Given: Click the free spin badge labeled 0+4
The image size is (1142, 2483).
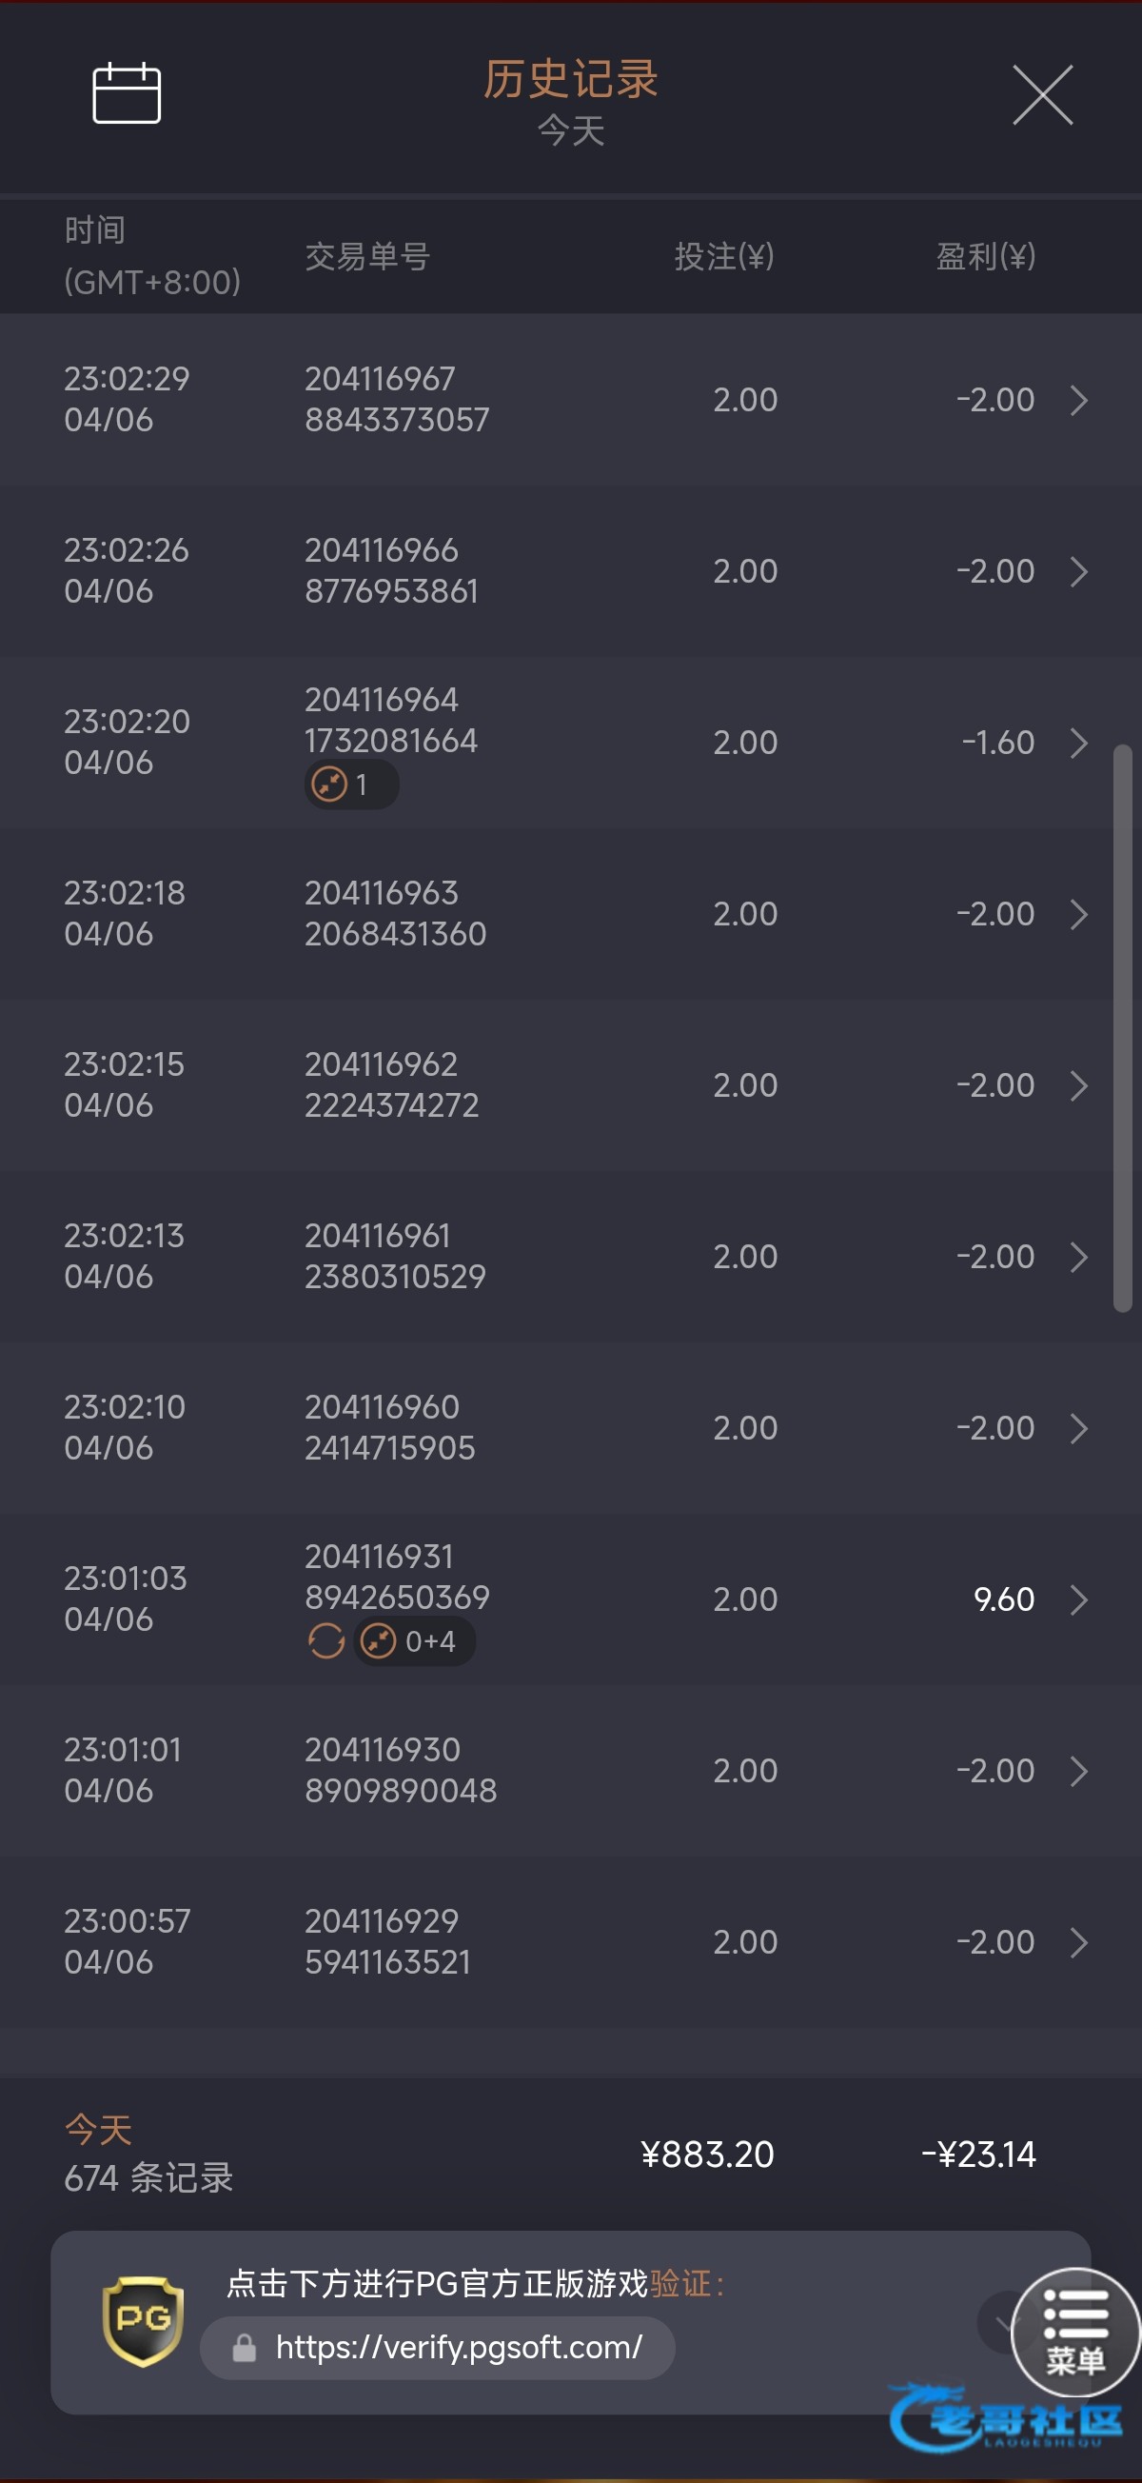Looking at the screenshot, I should pyautogui.click(x=414, y=1640).
